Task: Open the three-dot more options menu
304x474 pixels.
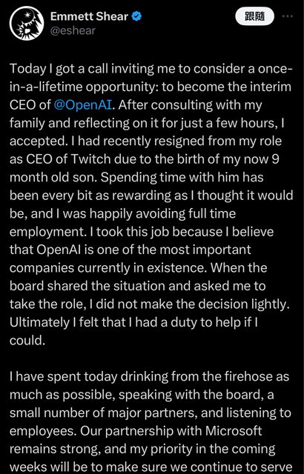Action: pos(287,16)
